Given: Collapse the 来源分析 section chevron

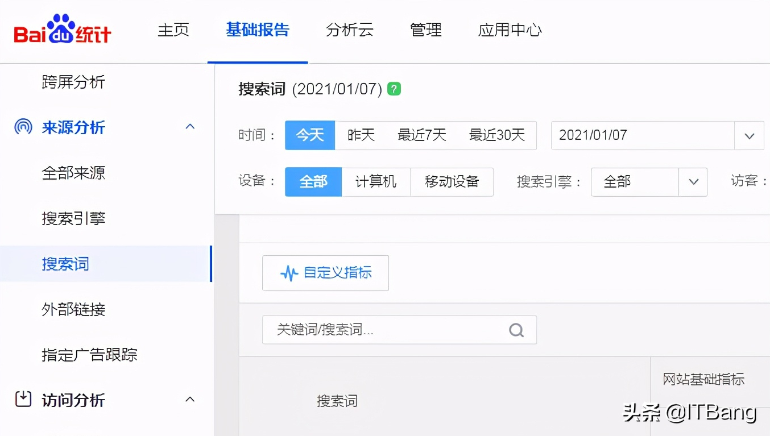Looking at the screenshot, I should (x=191, y=127).
